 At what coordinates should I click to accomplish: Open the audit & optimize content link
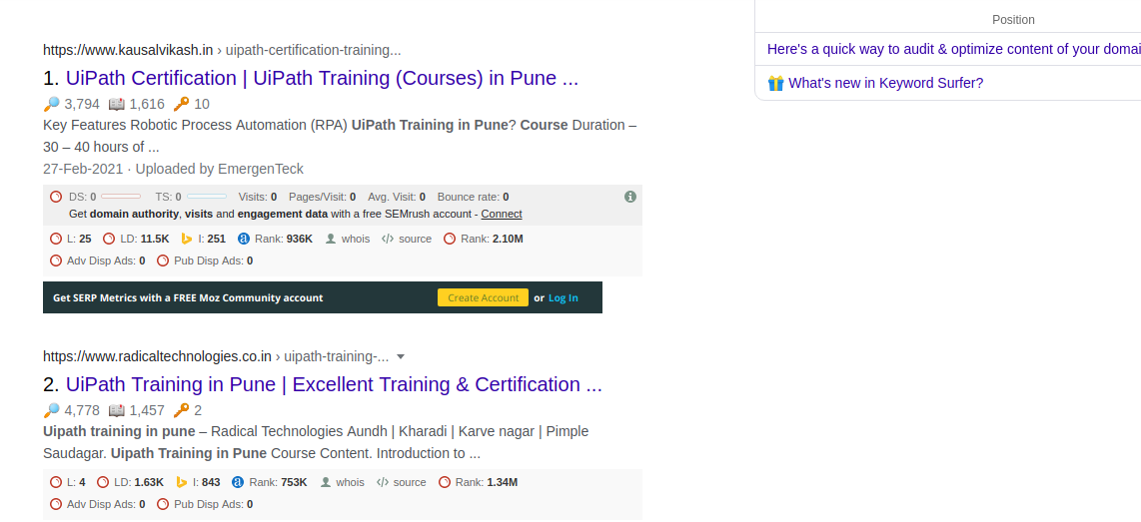954,50
